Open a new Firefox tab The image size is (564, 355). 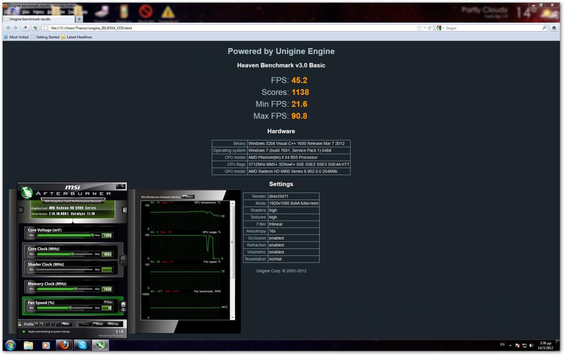pyautogui.click(x=78, y=19)
